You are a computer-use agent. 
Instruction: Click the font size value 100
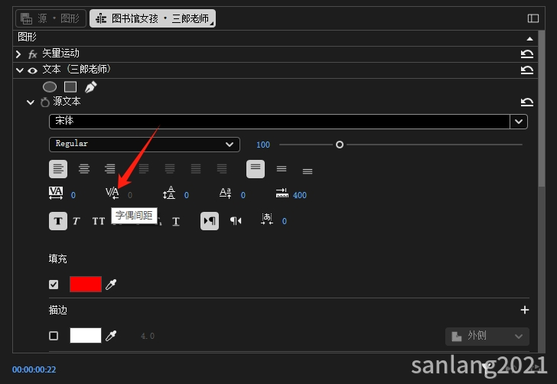click(x=263, y=145)
